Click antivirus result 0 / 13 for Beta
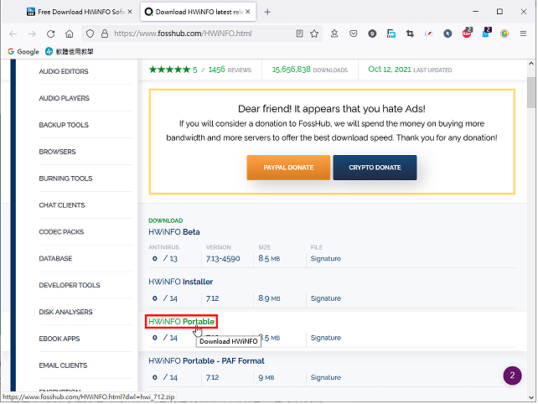The image size is (538, 404). [165, 258]
